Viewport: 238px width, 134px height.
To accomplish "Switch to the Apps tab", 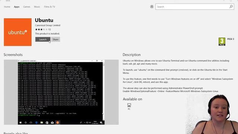I will pos(17,7).
